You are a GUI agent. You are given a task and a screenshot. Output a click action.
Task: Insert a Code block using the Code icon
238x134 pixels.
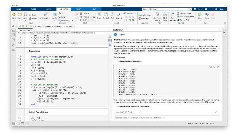point(99,15)
